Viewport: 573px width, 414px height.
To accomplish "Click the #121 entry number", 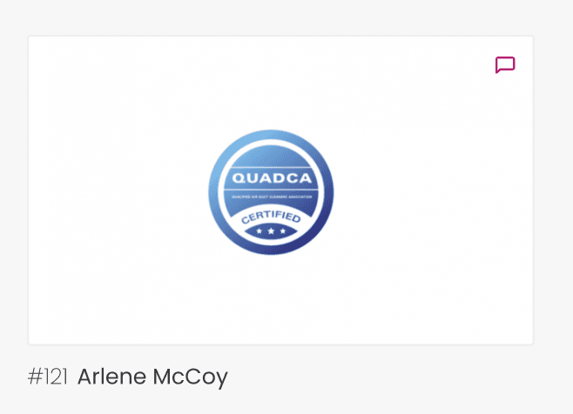I will click(x=48, y=377).
